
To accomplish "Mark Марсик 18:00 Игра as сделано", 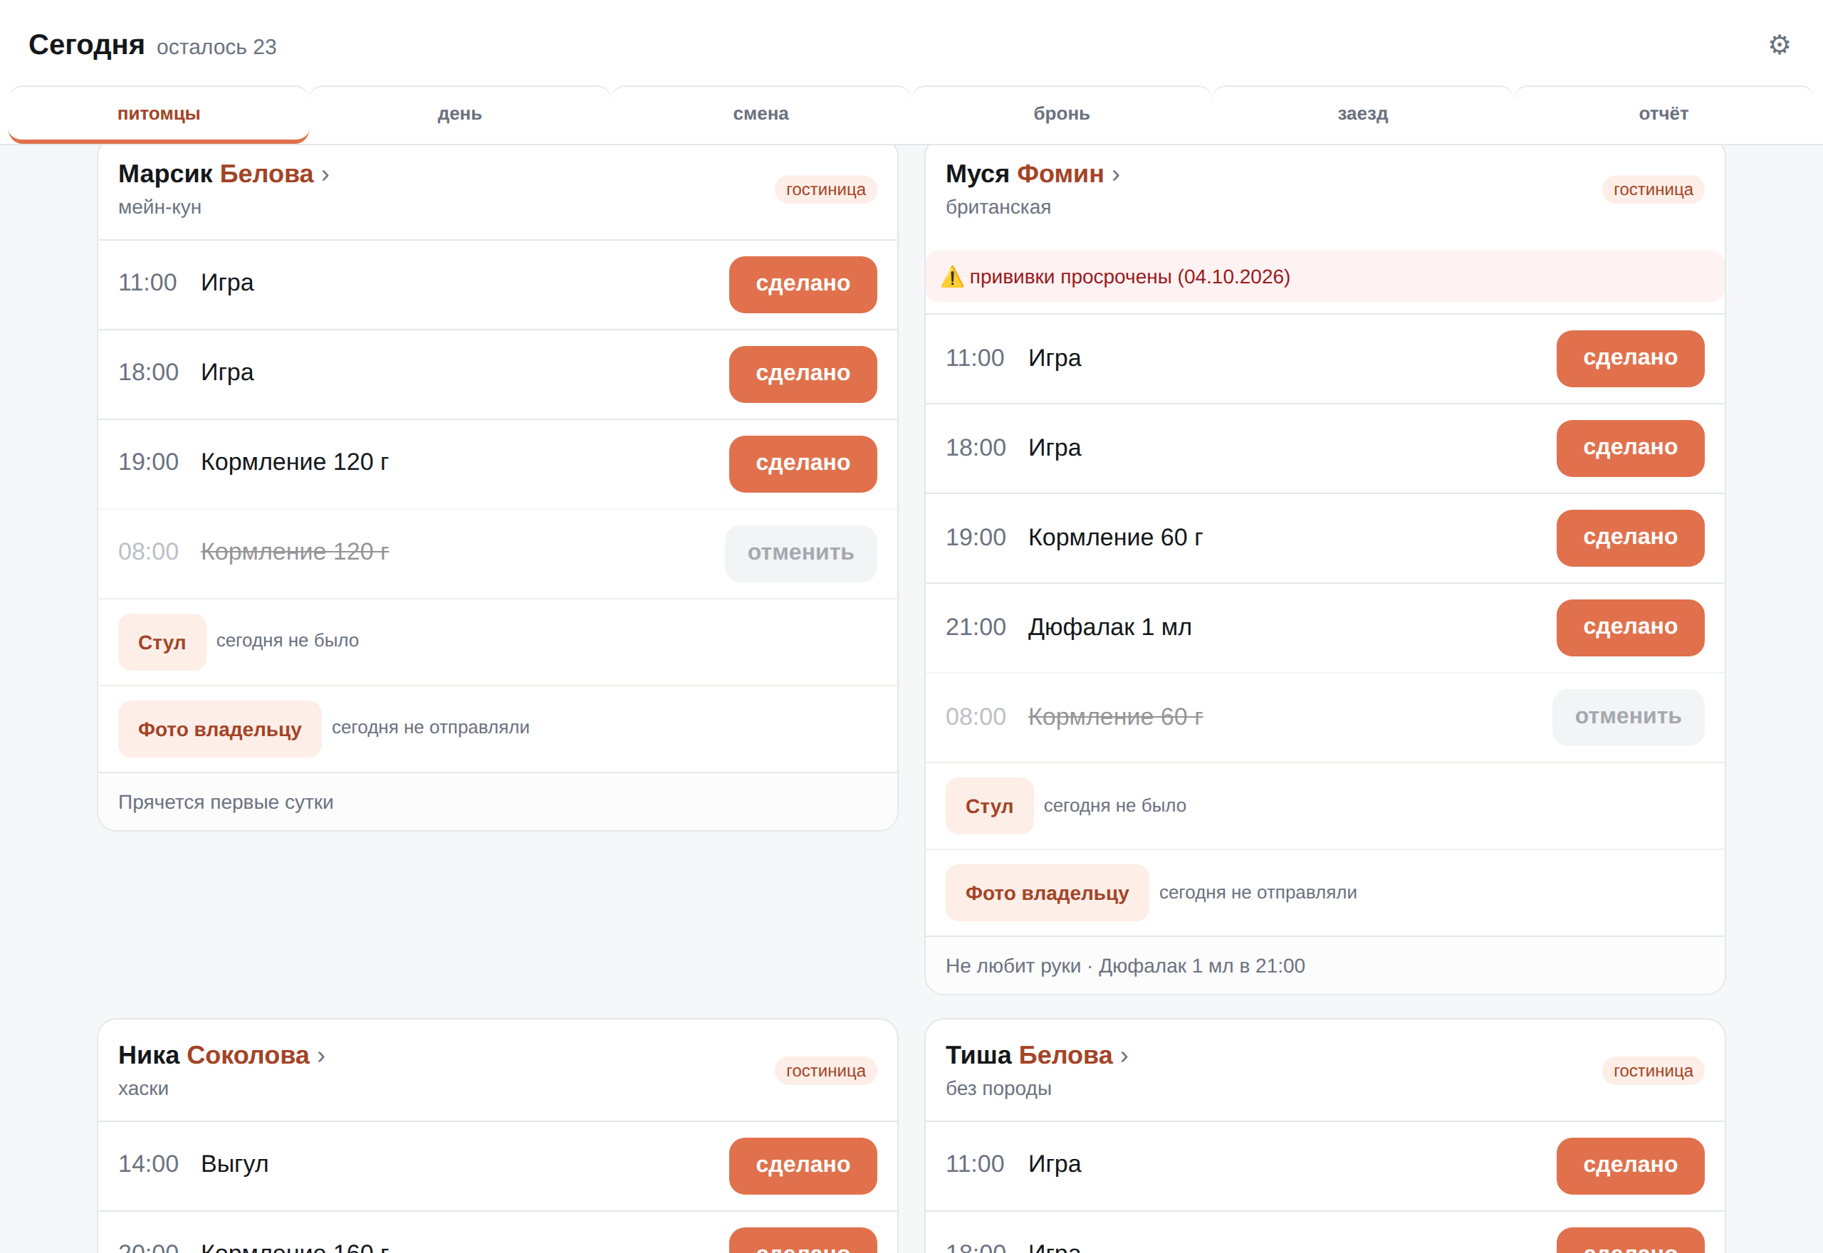I will point(803,374).
